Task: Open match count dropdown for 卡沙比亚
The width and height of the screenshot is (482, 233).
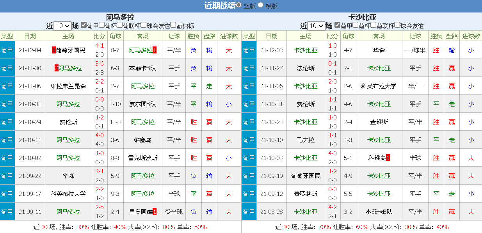Action: pyautogui.click(x=316, y=26)
